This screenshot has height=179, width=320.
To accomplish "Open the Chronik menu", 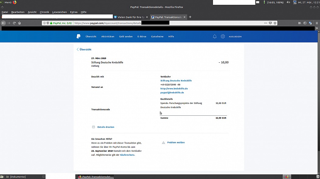I will click(x=44, y=12).
